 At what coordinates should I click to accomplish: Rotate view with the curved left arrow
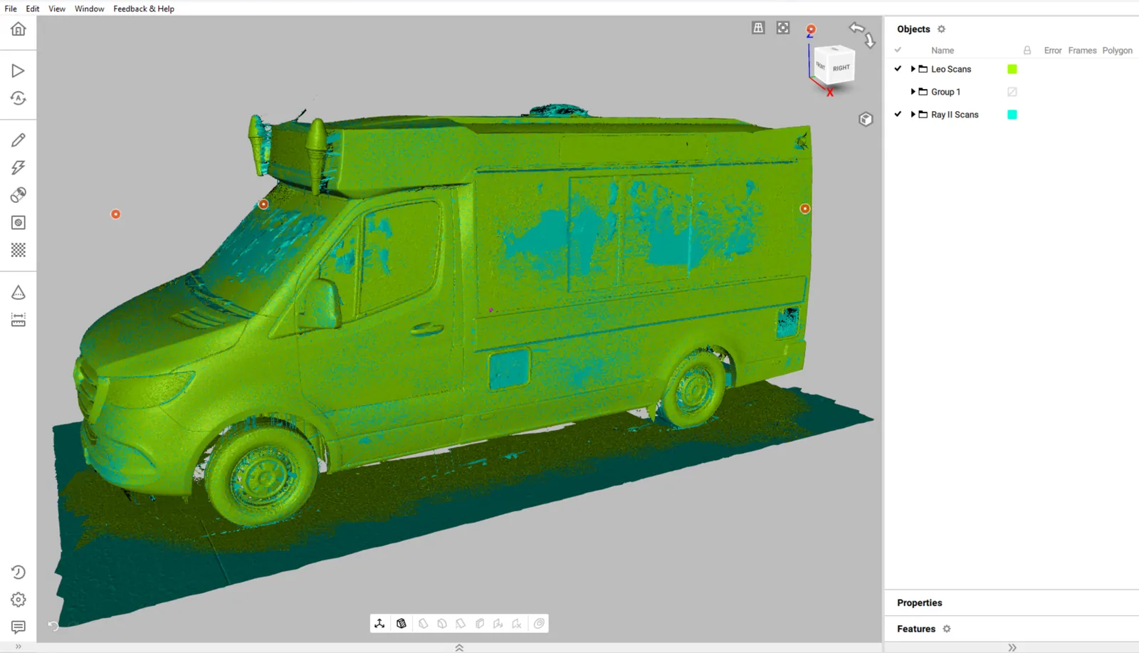pos(856,28)
